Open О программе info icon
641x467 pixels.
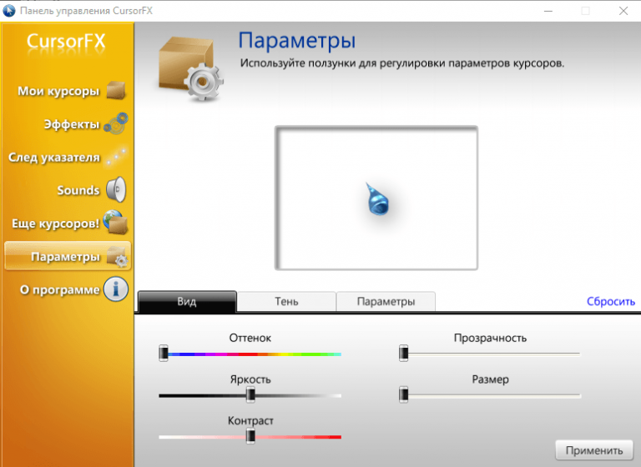click(115, 290)
